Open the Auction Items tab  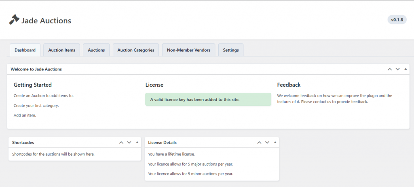coord(62,50)
